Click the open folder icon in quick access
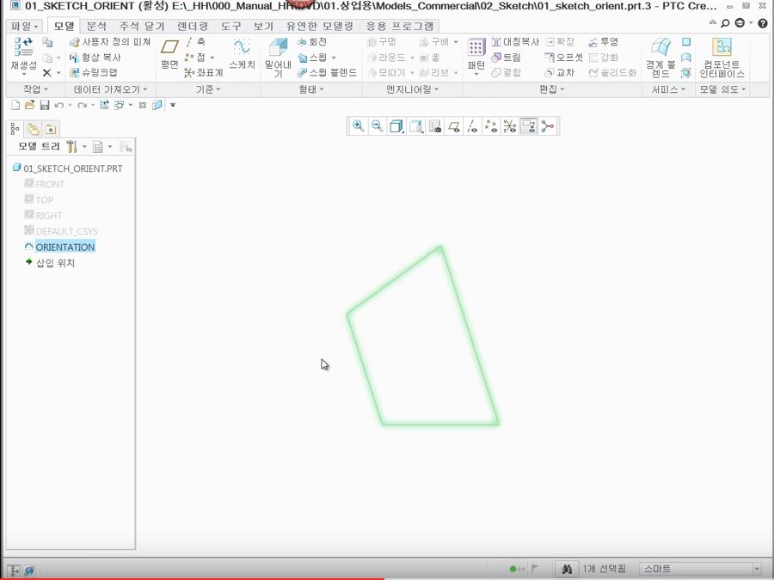 [x=29, y=105]
